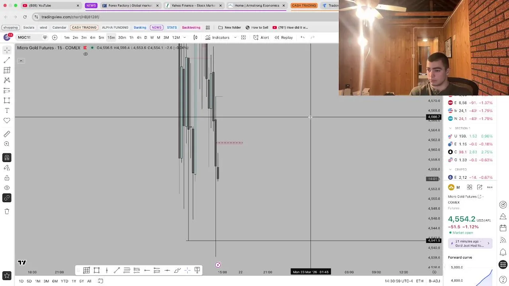The image size is (509, 286).
Task: Open the geometric shapes tool
Action: click(7, 100)
